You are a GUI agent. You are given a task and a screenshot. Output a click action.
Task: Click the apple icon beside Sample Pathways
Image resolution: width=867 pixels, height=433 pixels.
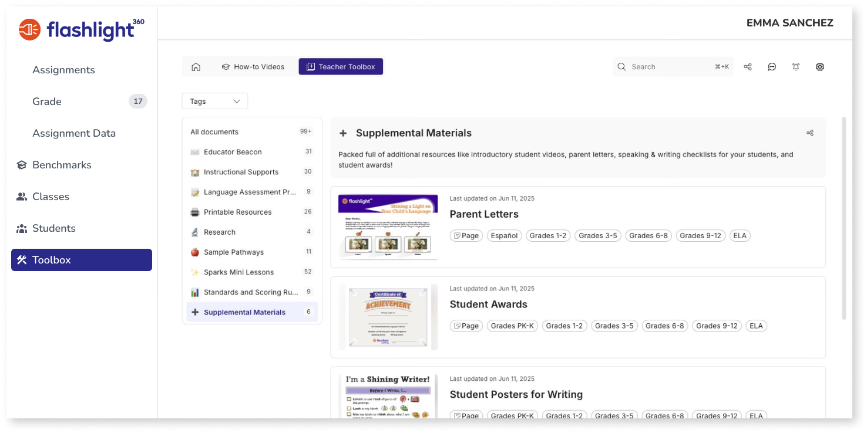[x=195, y=252]
